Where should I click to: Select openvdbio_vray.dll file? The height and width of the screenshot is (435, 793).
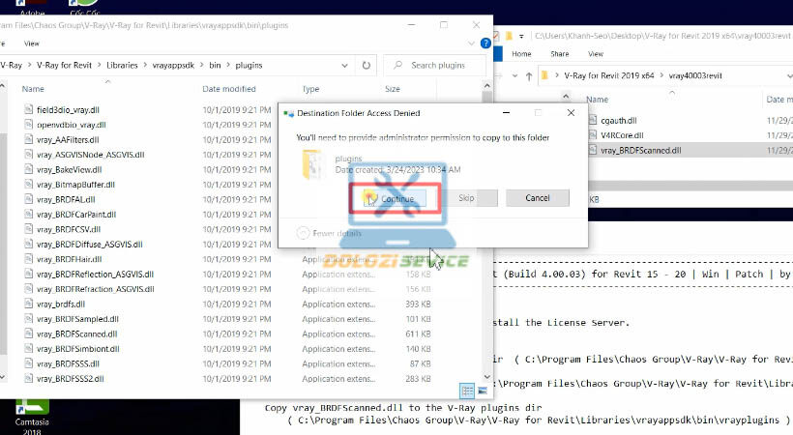coord(72,125)
